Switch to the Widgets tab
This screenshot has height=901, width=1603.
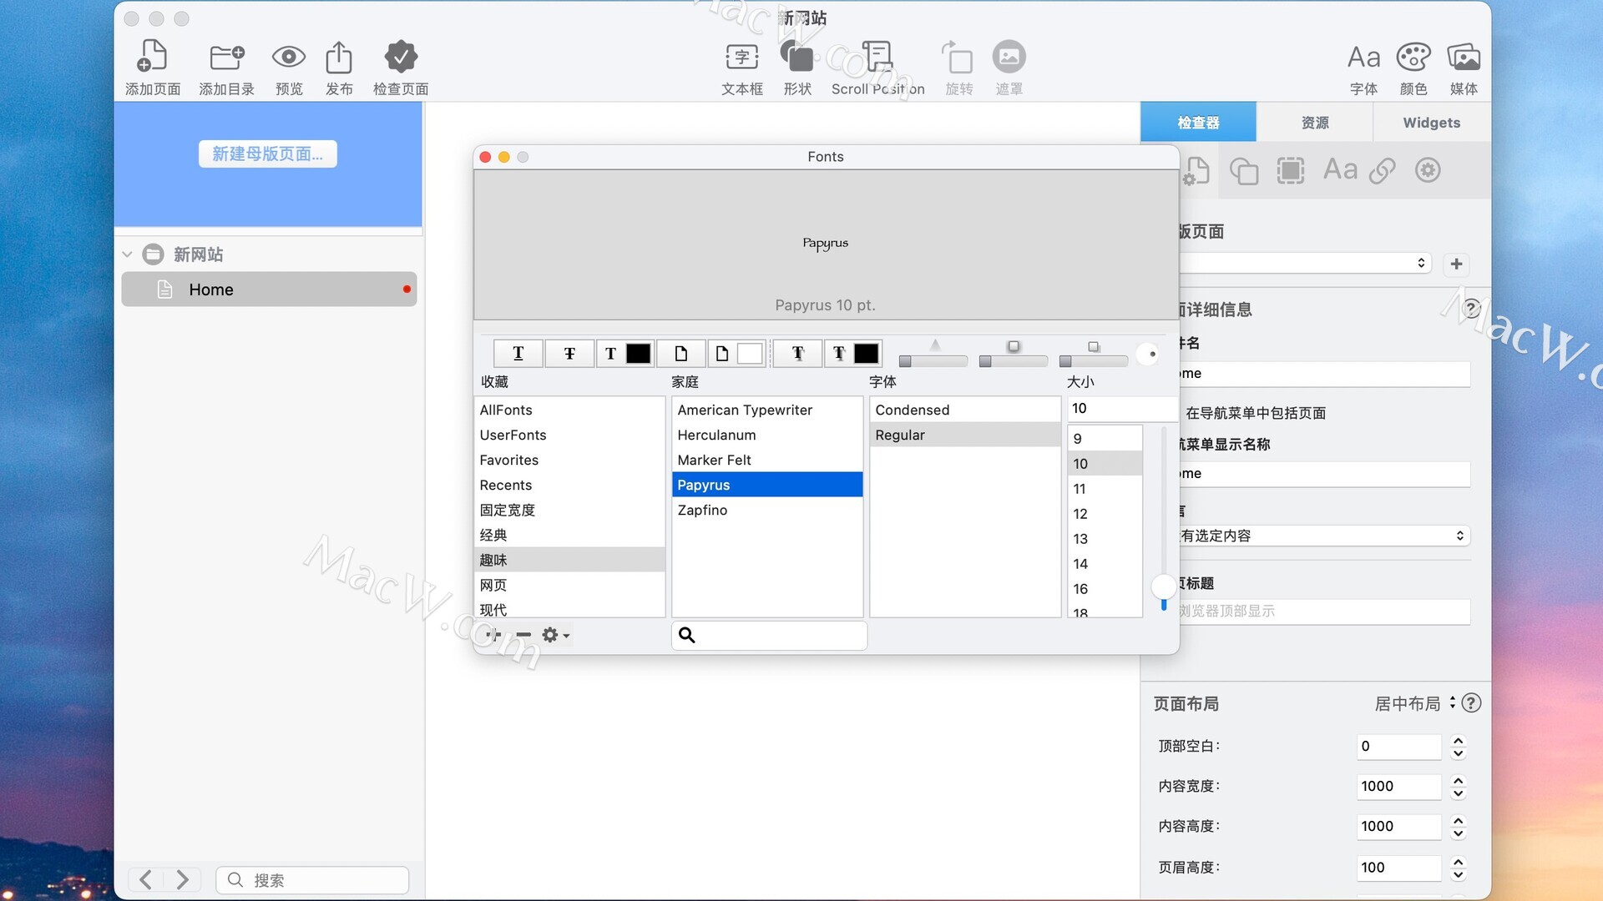pos(1432,123)
